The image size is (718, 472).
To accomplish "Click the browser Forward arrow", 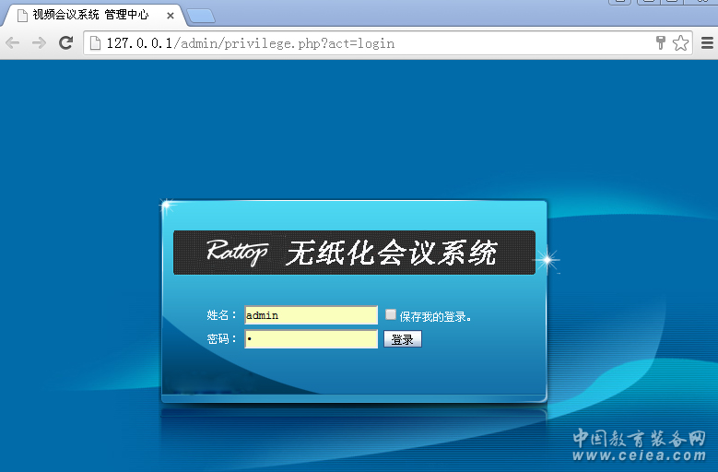I will [39, 42].
